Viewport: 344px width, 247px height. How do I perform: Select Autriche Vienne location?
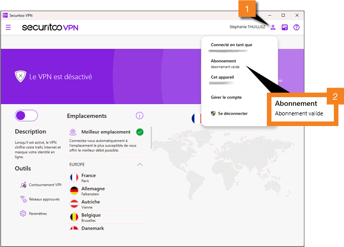click(107, 203)
